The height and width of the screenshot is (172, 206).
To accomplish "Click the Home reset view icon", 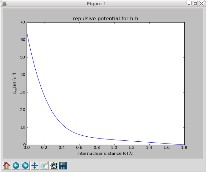I will (x=7, y=165).
